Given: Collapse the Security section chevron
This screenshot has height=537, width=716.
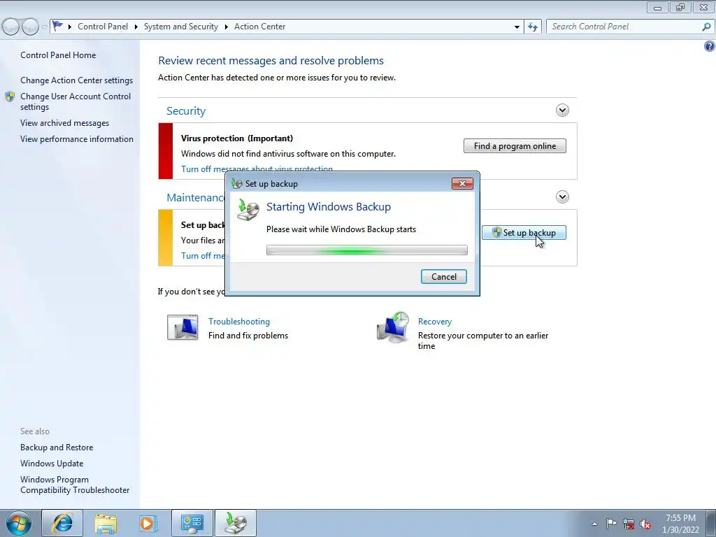Looking at the screenshot, I should coord(562,110).
